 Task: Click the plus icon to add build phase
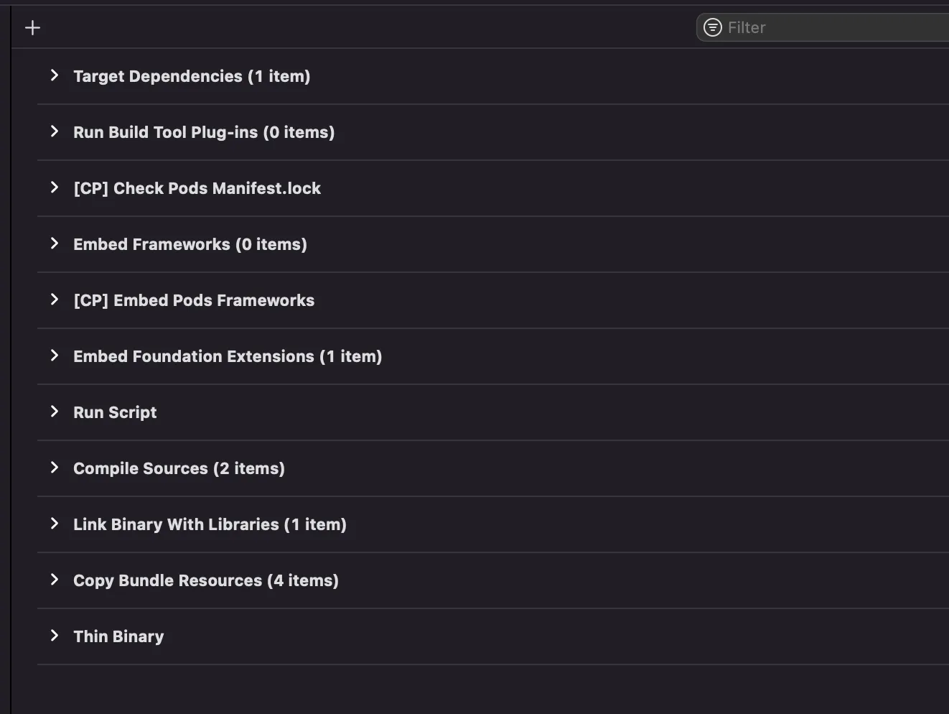click(x=32, y=28)
